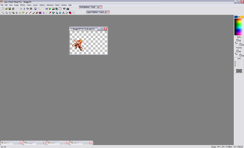Screen dimensions: 244x148
Task: Open the Selections menu
Action: coord(50,5)
